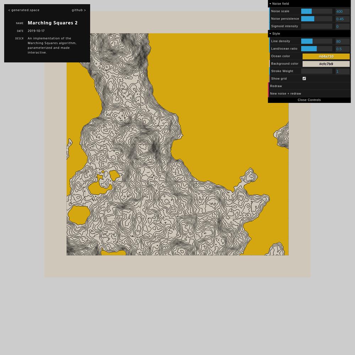Edit the Noise scale value 400
The height and width of the screenshot is (355, 355).
(343, 11)
